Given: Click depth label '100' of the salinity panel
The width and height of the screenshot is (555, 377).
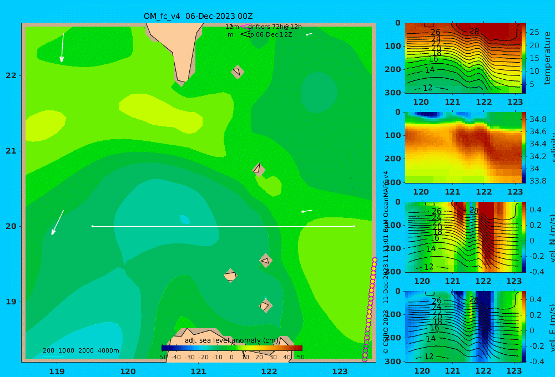Looking at the screenshot, I should coord(393,135).
